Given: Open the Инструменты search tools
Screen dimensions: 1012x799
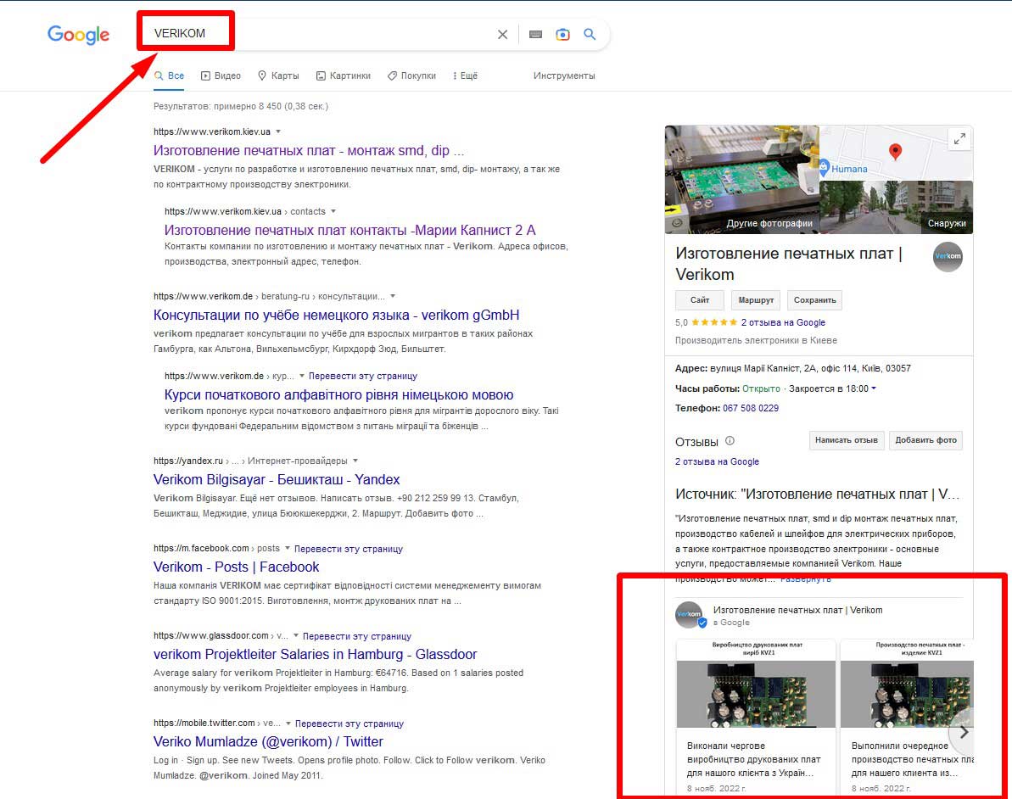Looking at the screenshot, I should (x=564, y=75).
